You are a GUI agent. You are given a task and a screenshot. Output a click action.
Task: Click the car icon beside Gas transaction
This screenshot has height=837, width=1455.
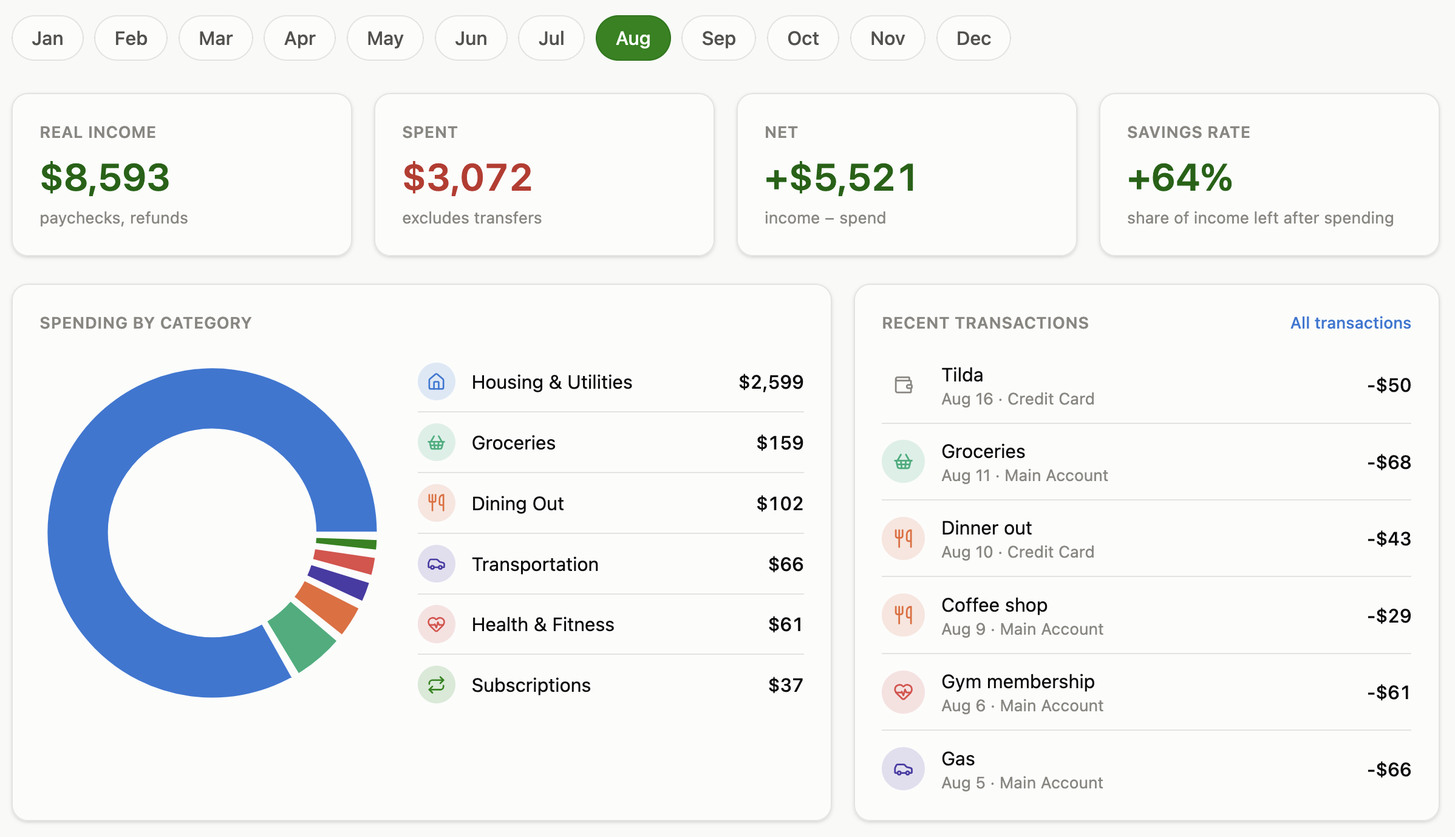[x=904, y=769]
